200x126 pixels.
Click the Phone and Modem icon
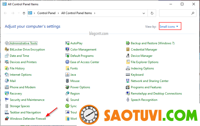(x=7, y=87)
